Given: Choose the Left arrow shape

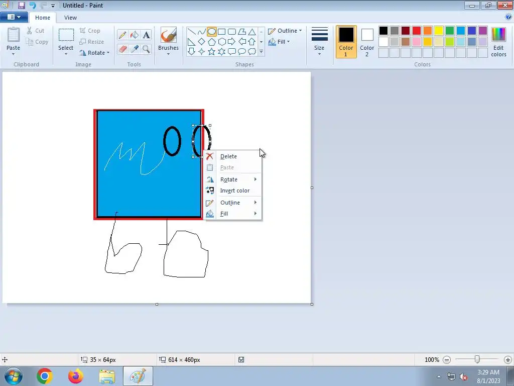Looking at the screenshot, I should coord(242,42).
